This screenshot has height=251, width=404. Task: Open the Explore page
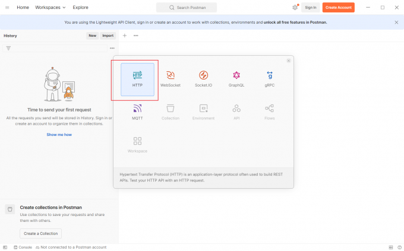tap(80, 8)
